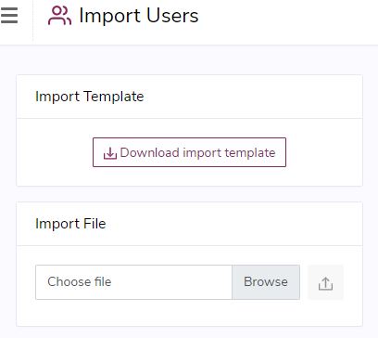Click the 'Choose file' placeholder text
The width and height of the screenshot is (378, 338).
(x=80, y=282)
